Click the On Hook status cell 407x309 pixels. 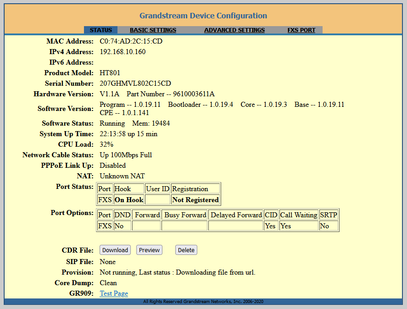click(x=128, y=200)
